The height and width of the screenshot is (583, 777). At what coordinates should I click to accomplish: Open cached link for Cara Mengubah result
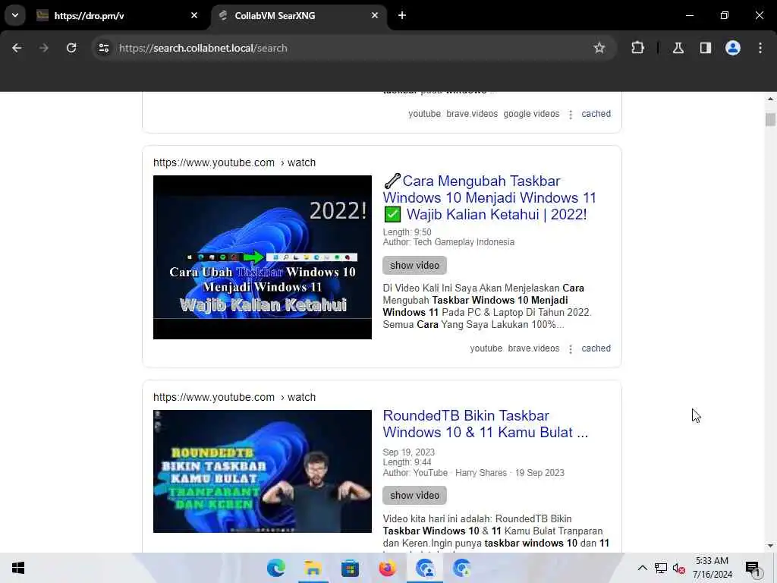pyautogui.click(x=596, y=348)
